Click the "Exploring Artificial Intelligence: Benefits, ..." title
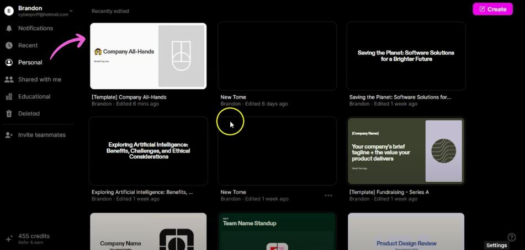The image size is (525, 250). coord(142,192)
